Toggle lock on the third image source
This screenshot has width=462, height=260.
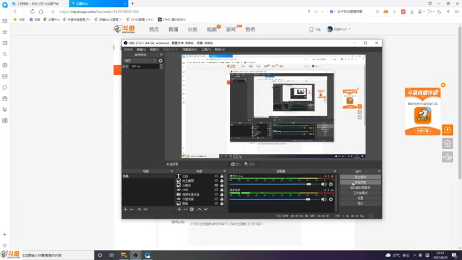click(222, 185)
